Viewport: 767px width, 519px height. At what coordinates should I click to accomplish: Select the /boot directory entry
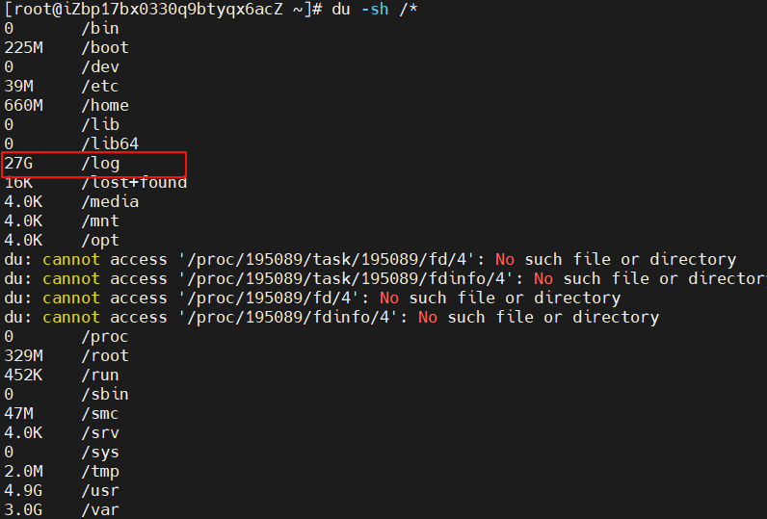(105, 47)
